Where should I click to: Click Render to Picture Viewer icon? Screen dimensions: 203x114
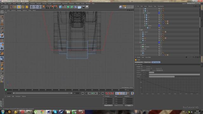(52, 7)
